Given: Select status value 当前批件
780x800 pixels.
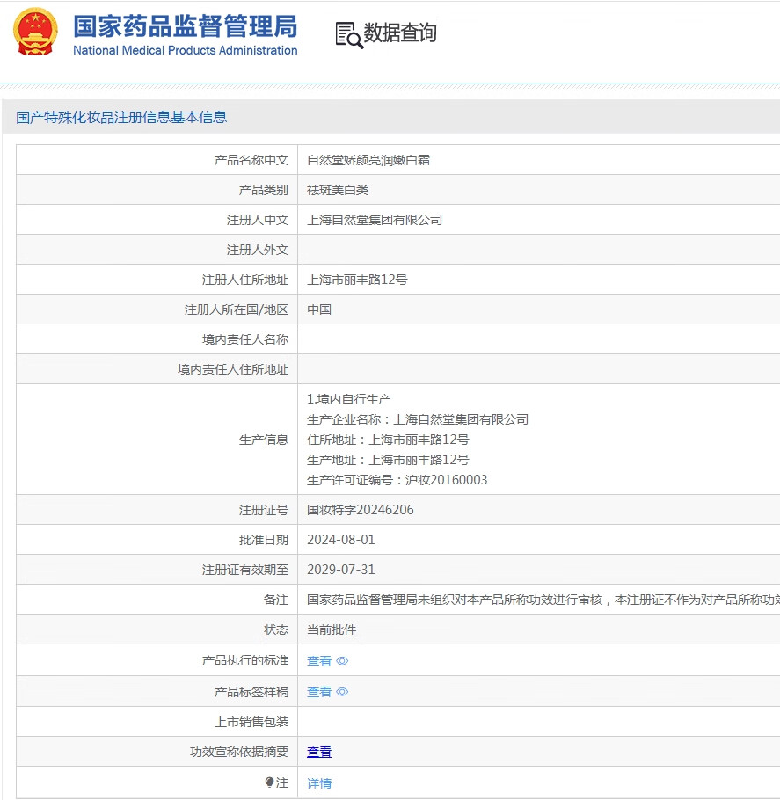Looking at the screenshot, I should coord(332,629).
